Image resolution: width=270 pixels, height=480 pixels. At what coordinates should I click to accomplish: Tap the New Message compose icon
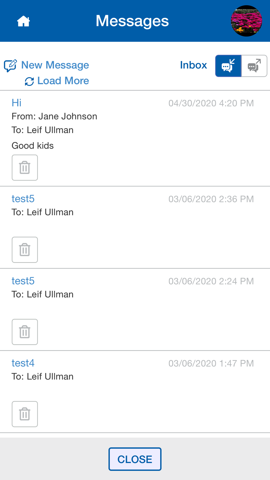tap(11, 66)
